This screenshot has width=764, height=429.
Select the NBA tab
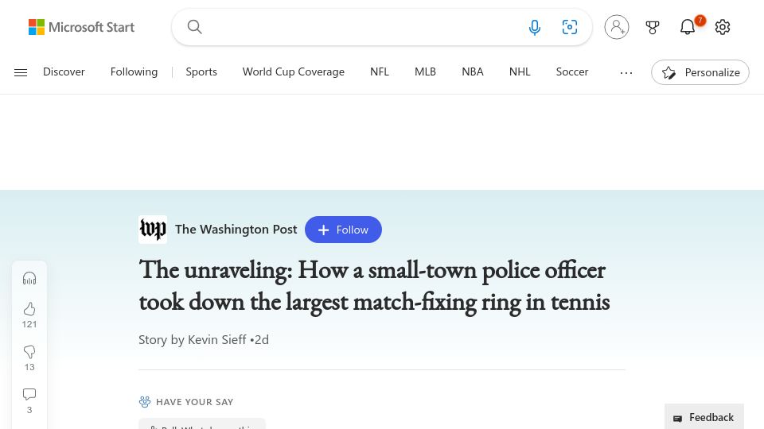(473, 72)
